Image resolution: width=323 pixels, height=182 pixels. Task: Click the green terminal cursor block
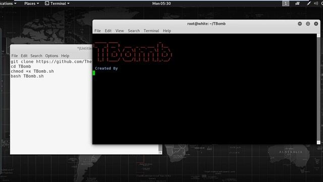coord(94,73)
